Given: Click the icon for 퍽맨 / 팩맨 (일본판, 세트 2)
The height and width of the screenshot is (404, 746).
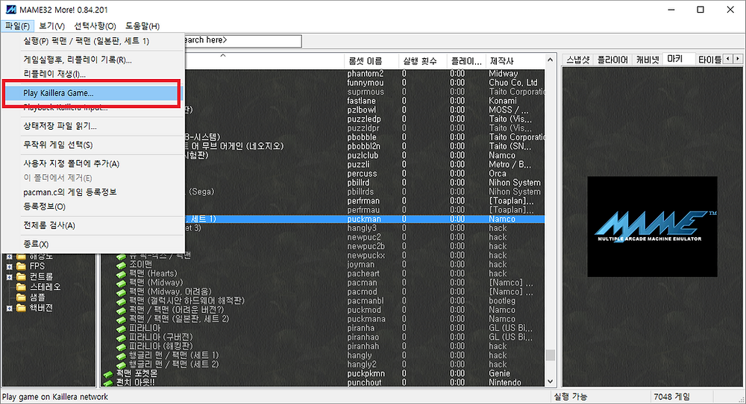Looking at the screenshot, I should [x=122, y=319].
